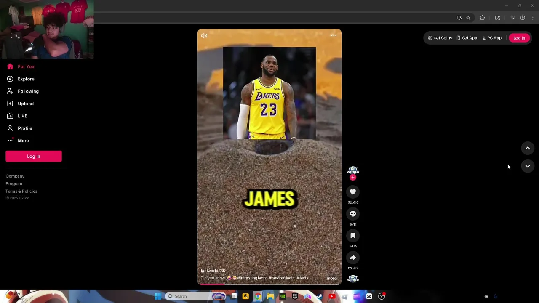Click the taskbar Search box
539x303 pixels.
[x=195, y=296]
